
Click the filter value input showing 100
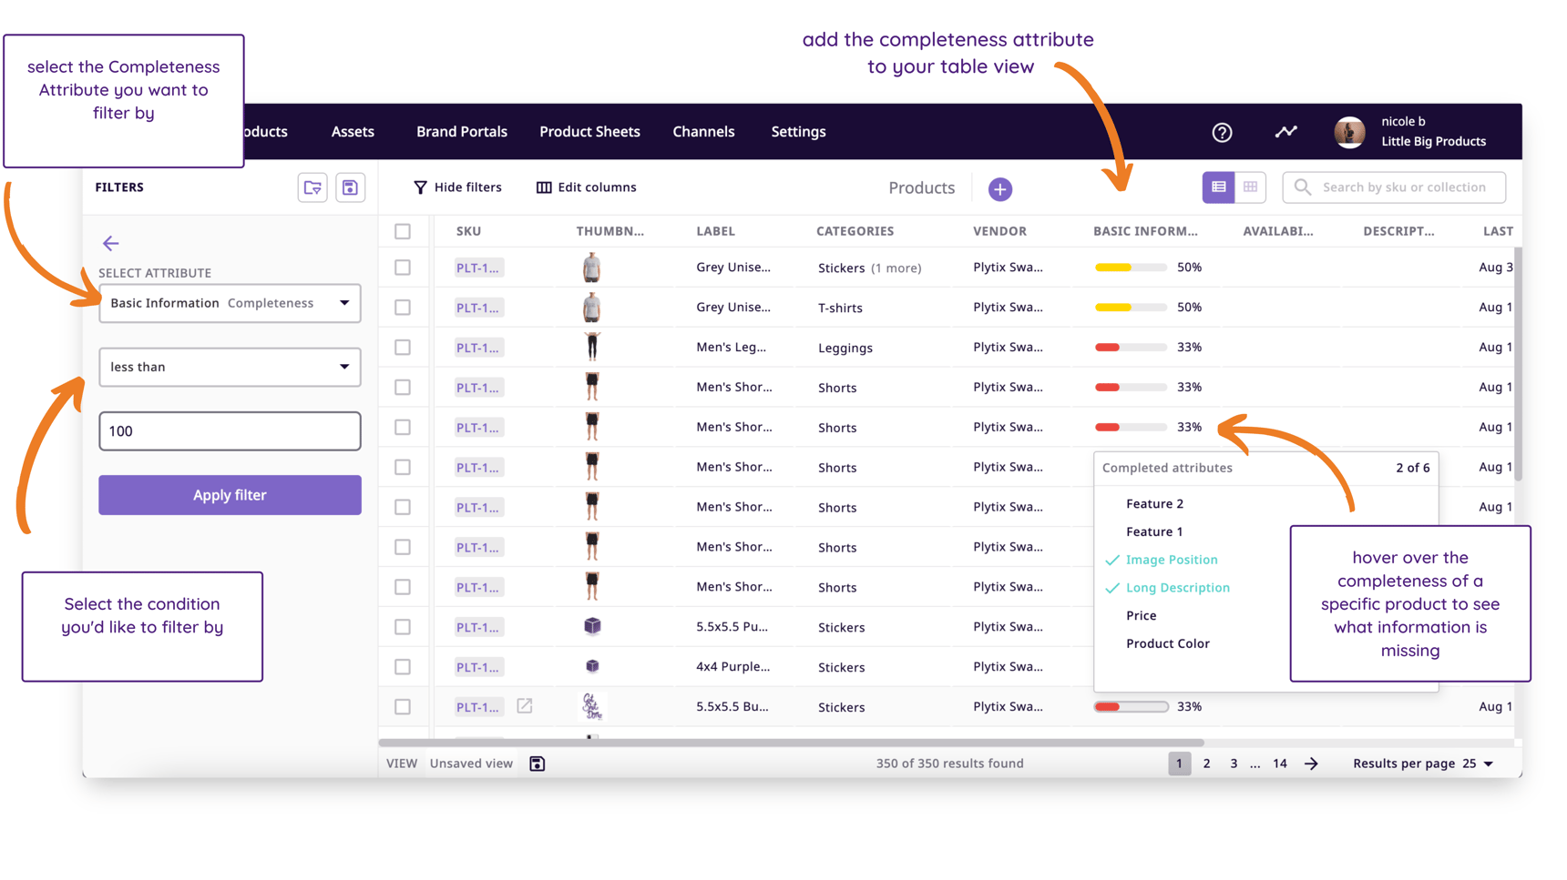pos(230,431)
